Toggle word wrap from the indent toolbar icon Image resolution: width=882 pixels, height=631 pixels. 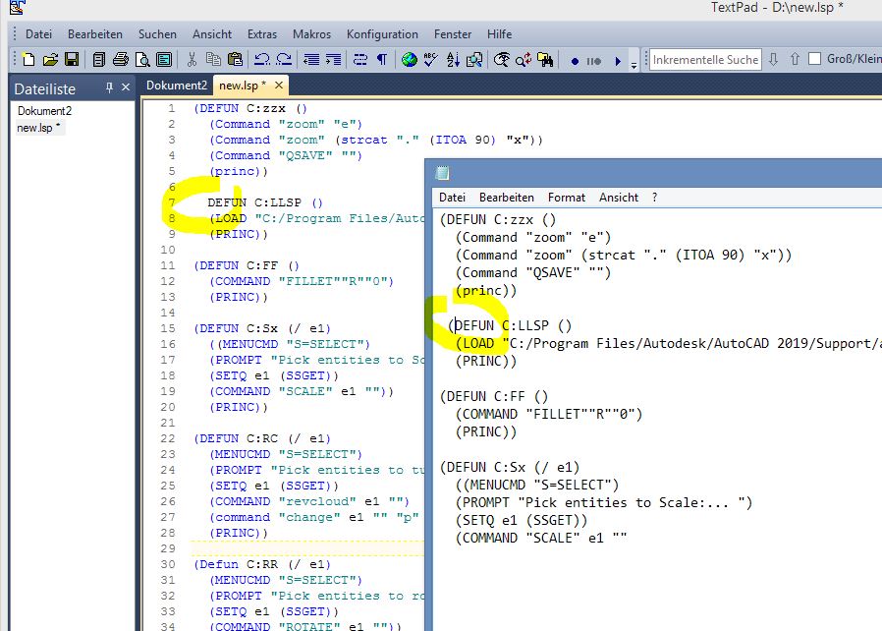point(359,59)
